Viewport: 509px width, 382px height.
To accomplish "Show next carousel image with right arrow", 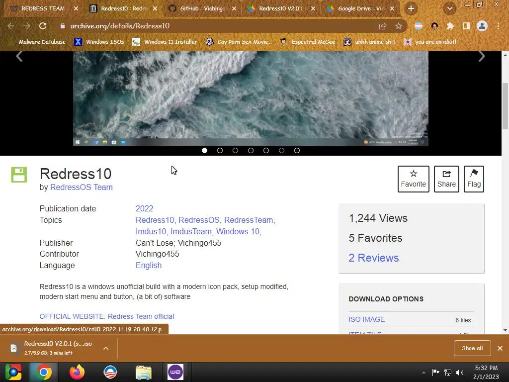I will pos(482,56).
